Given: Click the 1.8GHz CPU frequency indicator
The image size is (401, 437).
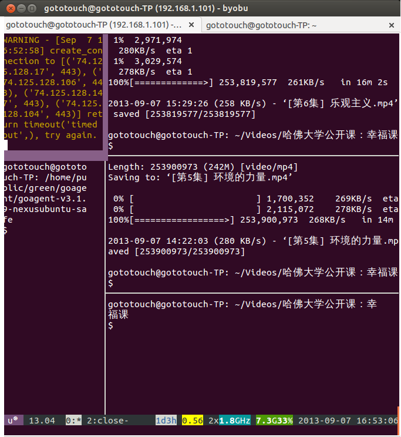Looking at the screenshot, I should pyautogui.click(x=235, y=421).
